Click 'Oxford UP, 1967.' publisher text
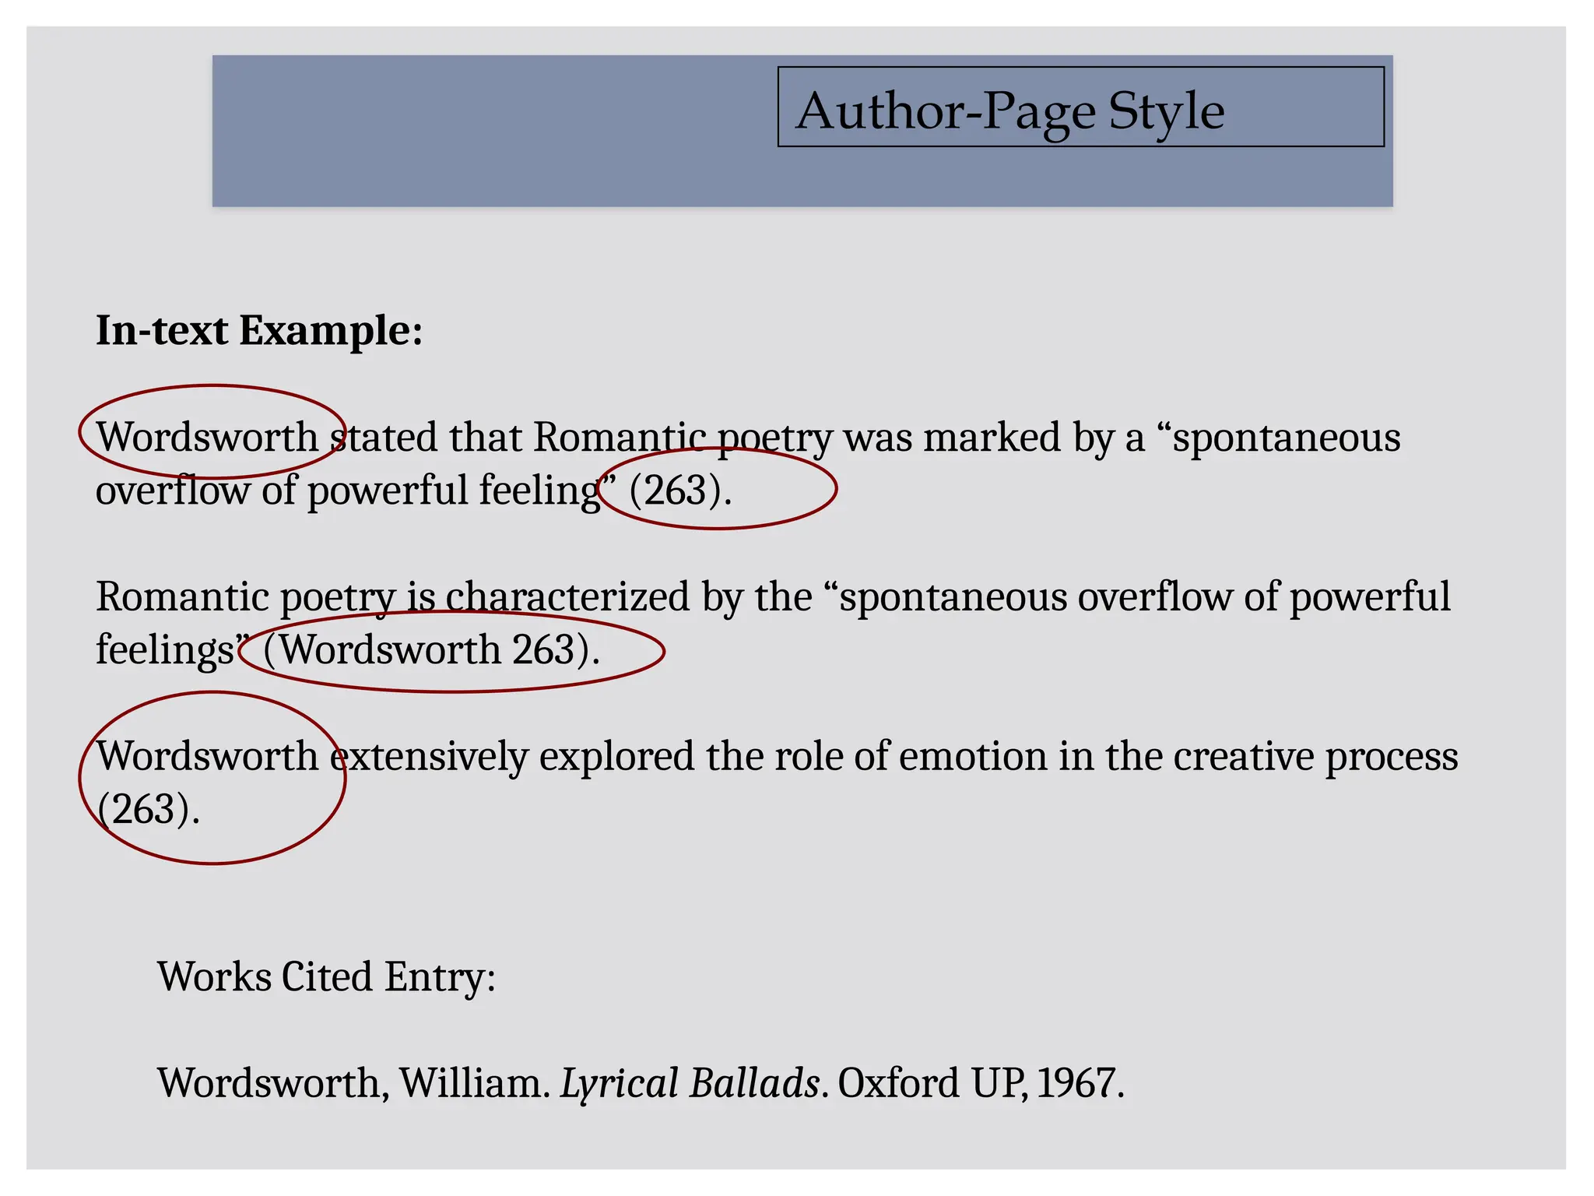1594x1196 pixels. coord(981,1083)
